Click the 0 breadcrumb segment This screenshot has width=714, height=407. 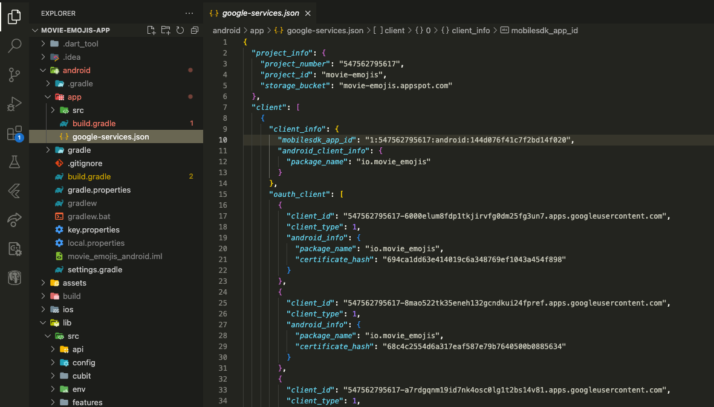(x=423, y=30)
